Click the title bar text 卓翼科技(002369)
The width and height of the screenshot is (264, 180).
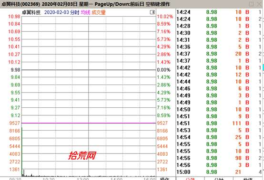[20, 4]
